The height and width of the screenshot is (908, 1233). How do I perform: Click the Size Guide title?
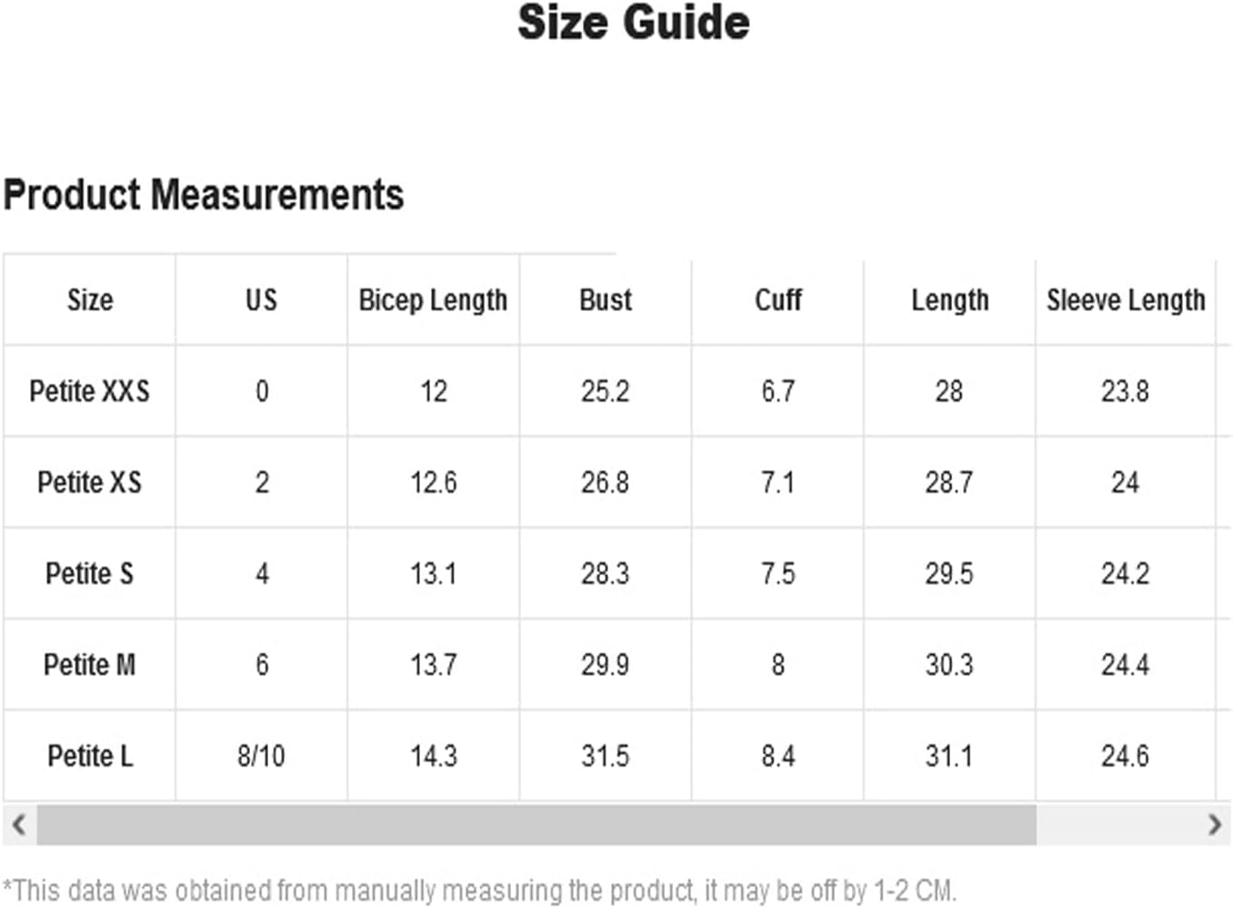[x=634, y=23]
